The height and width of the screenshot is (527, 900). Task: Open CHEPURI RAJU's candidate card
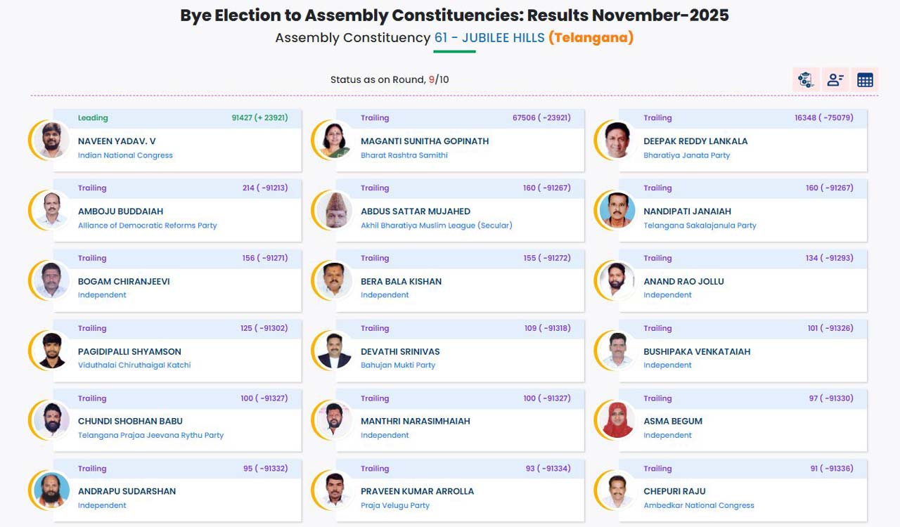pyautogui.click(x=676, y=491)
